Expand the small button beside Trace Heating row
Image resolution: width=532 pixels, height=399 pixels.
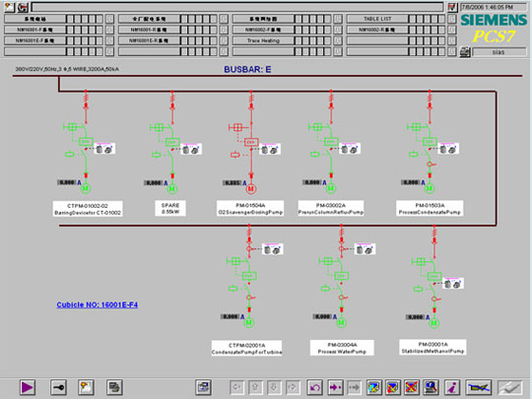338,40
